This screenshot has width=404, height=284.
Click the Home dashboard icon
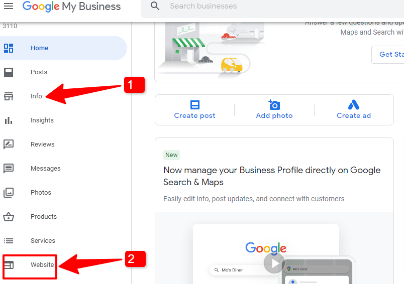pos(9,48)
